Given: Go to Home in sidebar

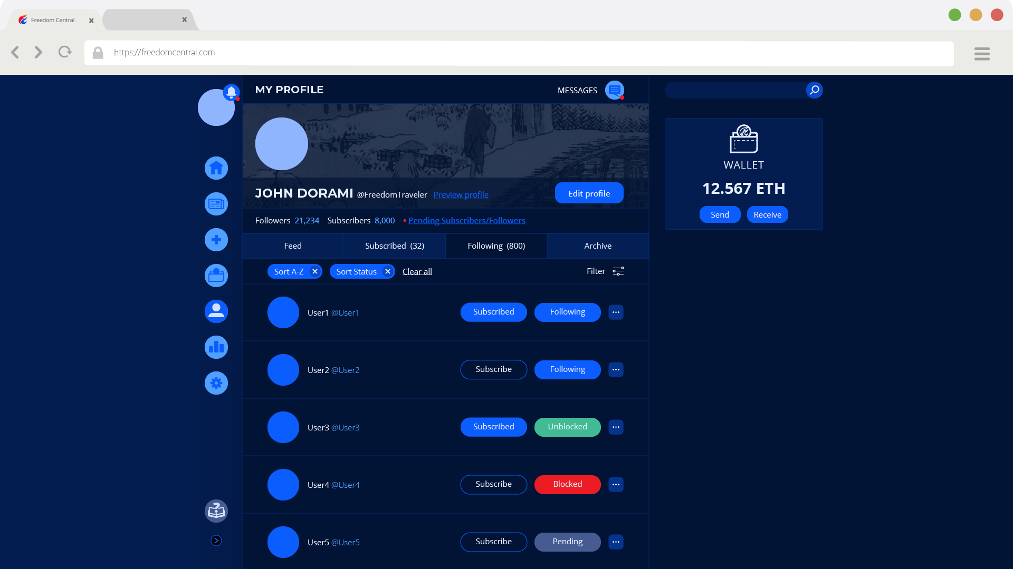Looking at the screenshot, I should [x=216, y=168].
